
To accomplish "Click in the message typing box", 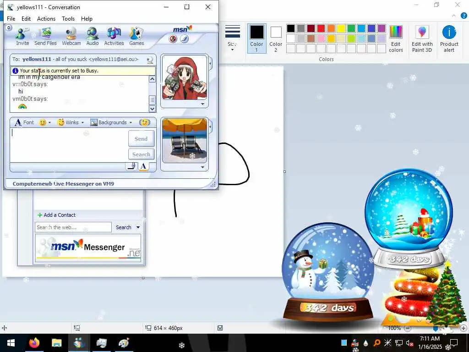I will pos(69,145).
